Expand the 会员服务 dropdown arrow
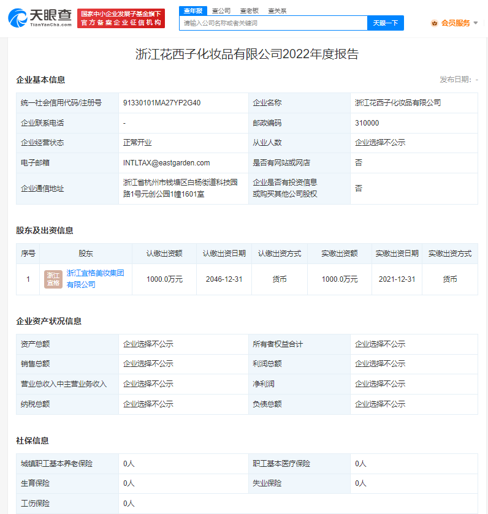The width and height of the screenshot is (488, 514). tap(476, 23)
